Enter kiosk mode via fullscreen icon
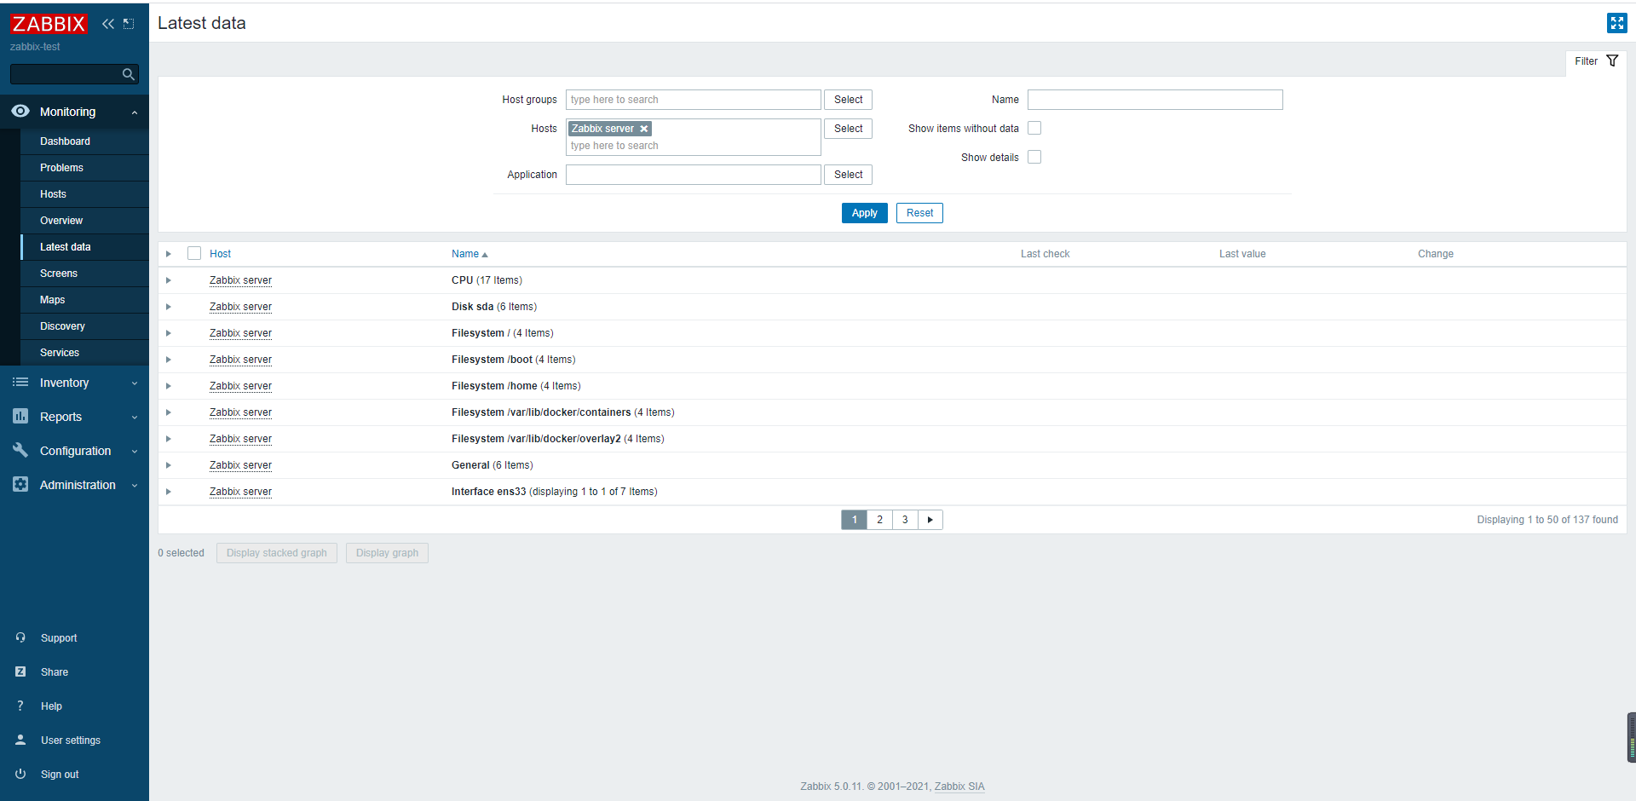Image resolution: width=1636 pixels, height=801 pixels. (1616, 23)
